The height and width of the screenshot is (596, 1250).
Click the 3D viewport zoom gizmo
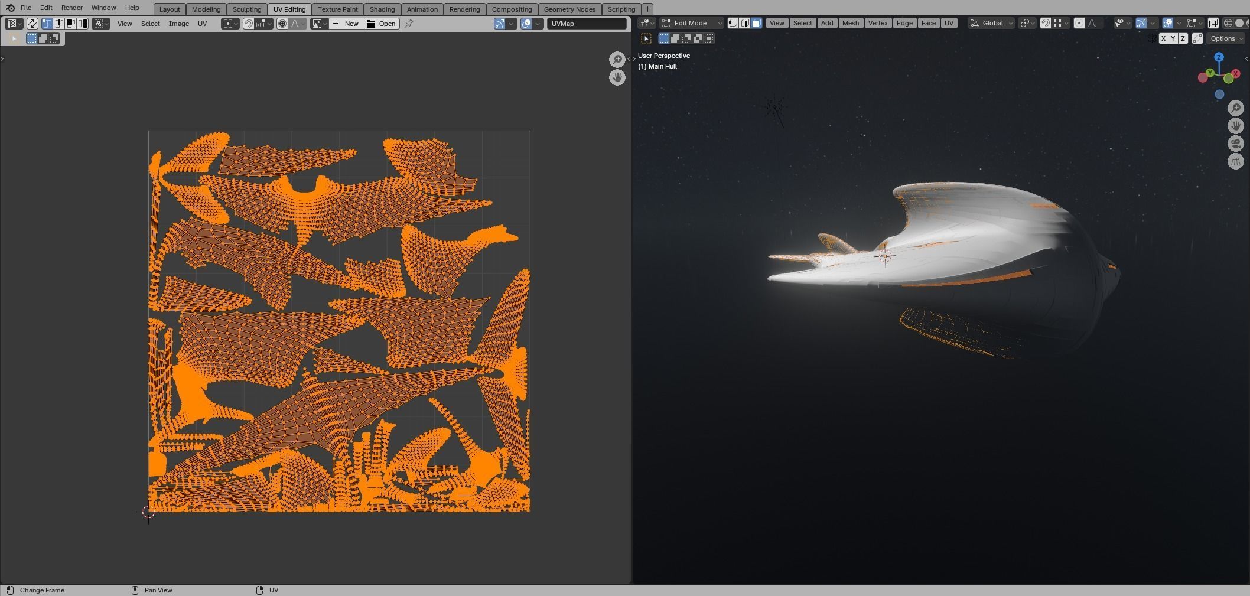click(1236, 108)
